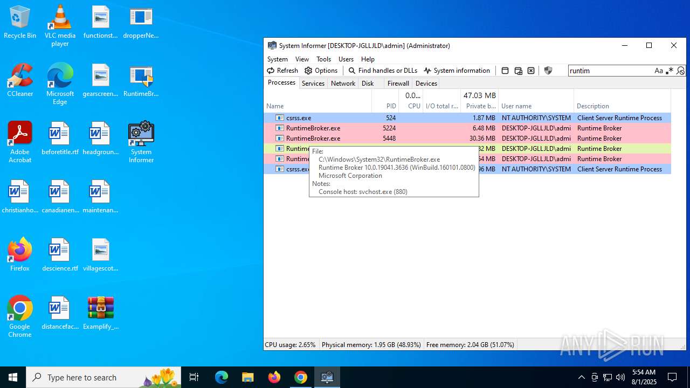Select beforetitle.rtf desktop file
The height and width of the screenshot is (388, 690).
(60, 139)
